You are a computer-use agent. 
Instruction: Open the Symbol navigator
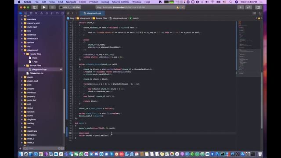pyautogui.click(x=31, y=13)
